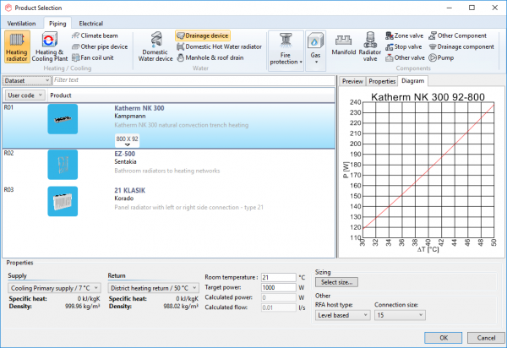Select the Heating radiator tool

tap(17, 47)
